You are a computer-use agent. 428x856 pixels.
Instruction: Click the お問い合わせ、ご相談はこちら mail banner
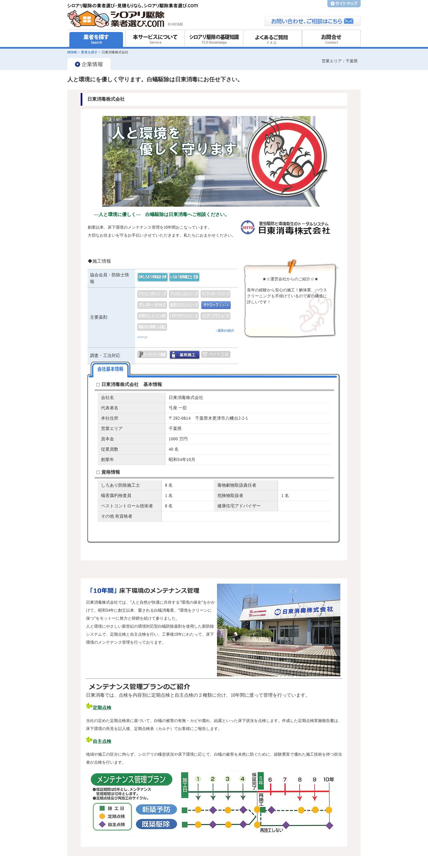click(x=312, y=21)
